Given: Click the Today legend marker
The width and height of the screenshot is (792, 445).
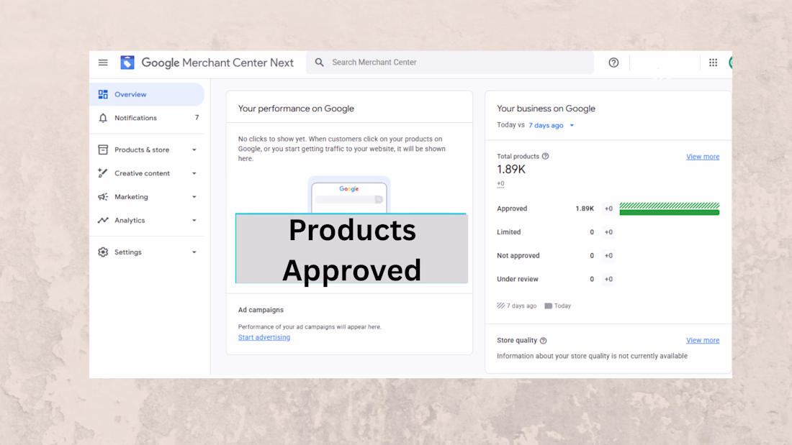Looking at the screenshot, I should point(548,306).
